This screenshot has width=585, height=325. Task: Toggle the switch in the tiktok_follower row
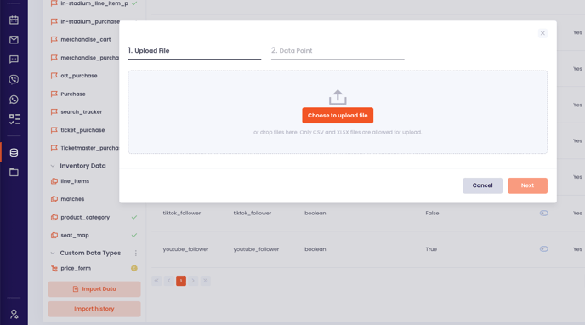tap(544, 213)
